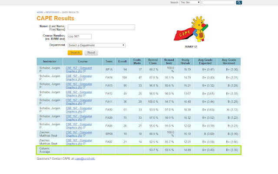
Task: Click external link icon in SP08 row
Action: [83, 135]
